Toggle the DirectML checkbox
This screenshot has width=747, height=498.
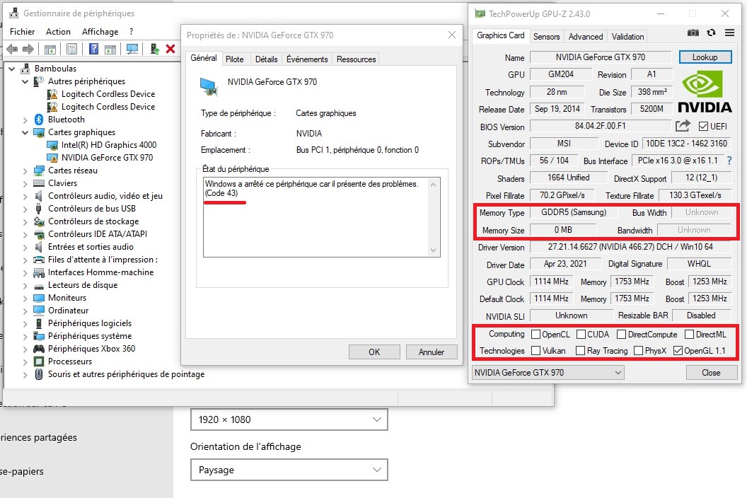[x=689, y=335]
